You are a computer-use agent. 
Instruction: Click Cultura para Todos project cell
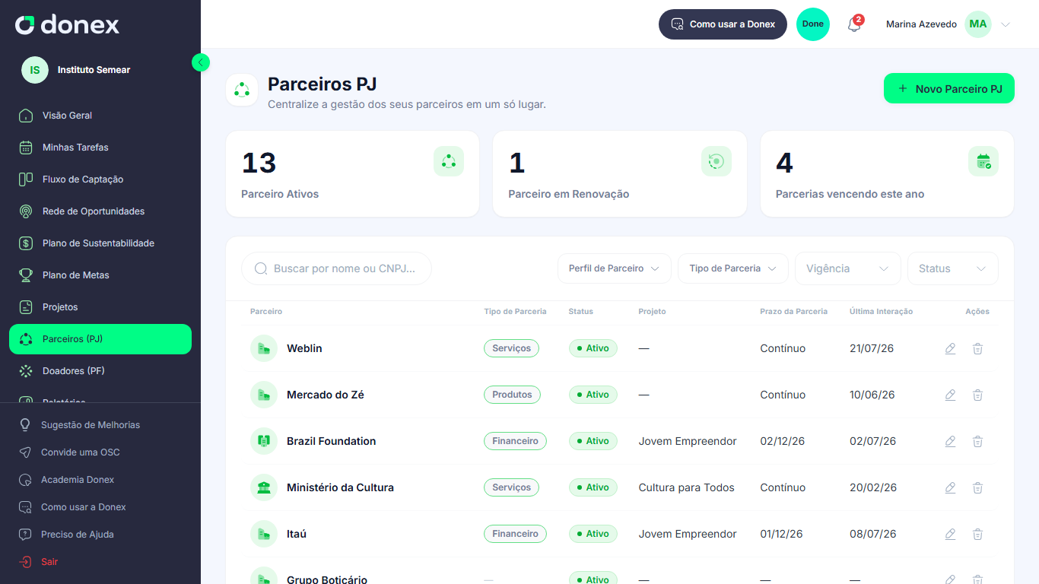click(687, 487)
